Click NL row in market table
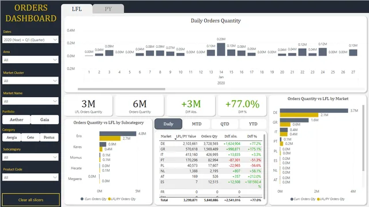This screenshot has height=207, width=369. point(210,171)
